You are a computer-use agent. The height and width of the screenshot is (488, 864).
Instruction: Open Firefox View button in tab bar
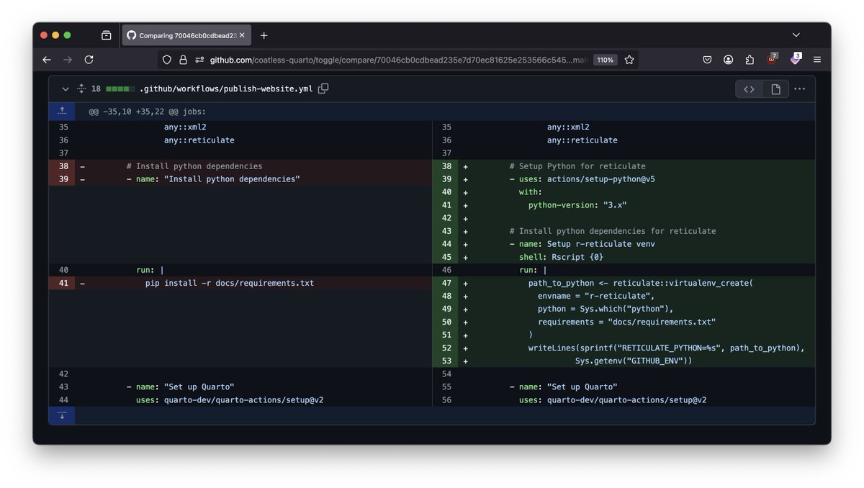tap(107, 35)
